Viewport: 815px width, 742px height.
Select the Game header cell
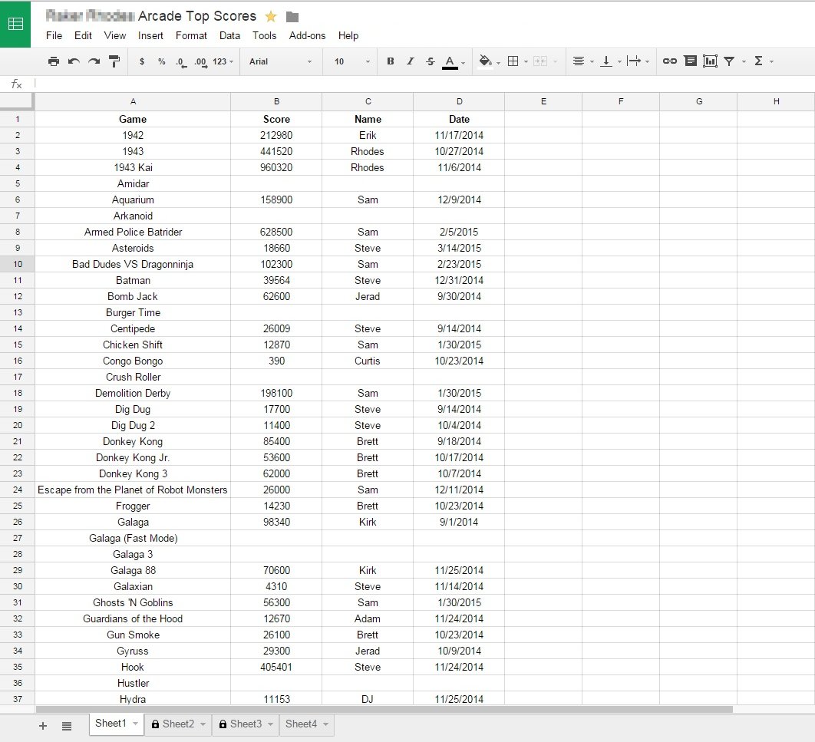coord(133,119)
